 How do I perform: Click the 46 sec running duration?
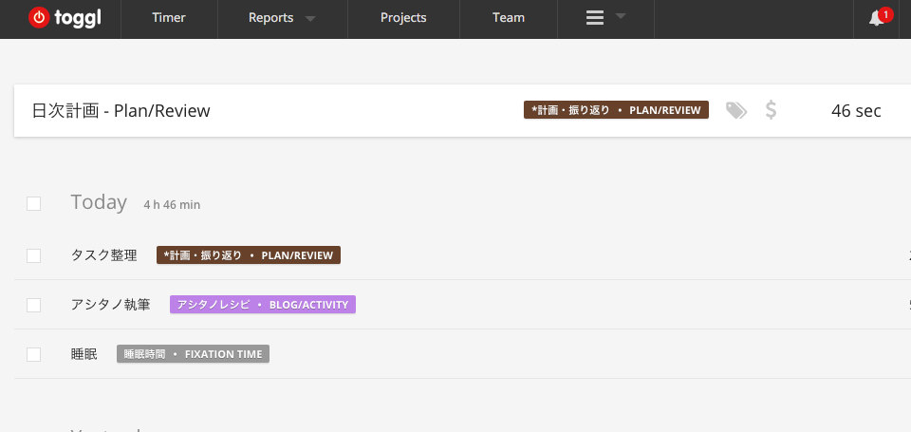coord(855,111)
